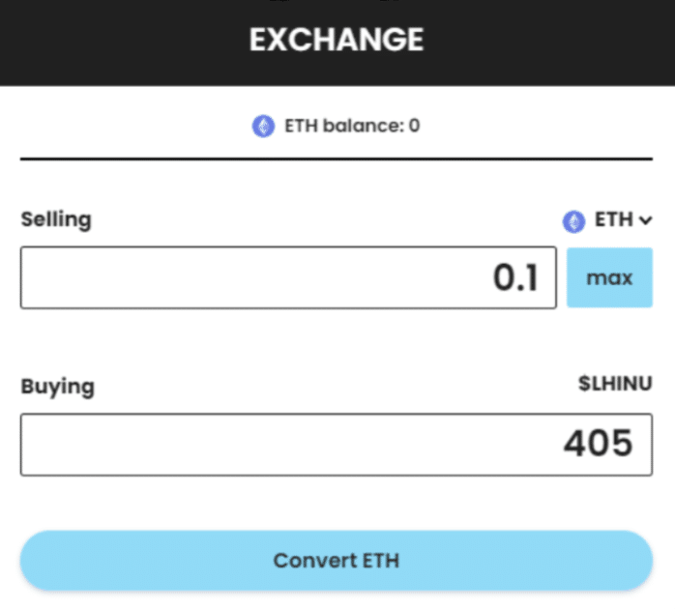
Task: Click the $LHINU token label
Action: coord(615,385)
